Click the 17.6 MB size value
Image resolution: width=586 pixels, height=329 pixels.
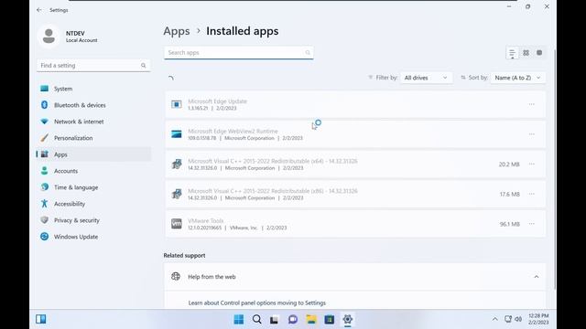pos(510,194)
